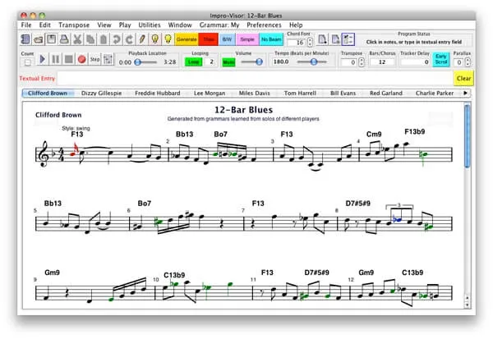Click the Transpose value stepper arrows
493x339 pixels.
[x=362, y=62]
